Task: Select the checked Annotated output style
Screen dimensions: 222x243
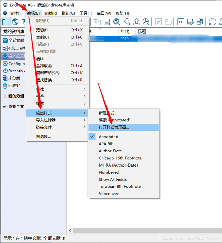Action: [124, 137]
